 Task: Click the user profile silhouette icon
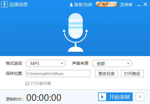(71, 5)
